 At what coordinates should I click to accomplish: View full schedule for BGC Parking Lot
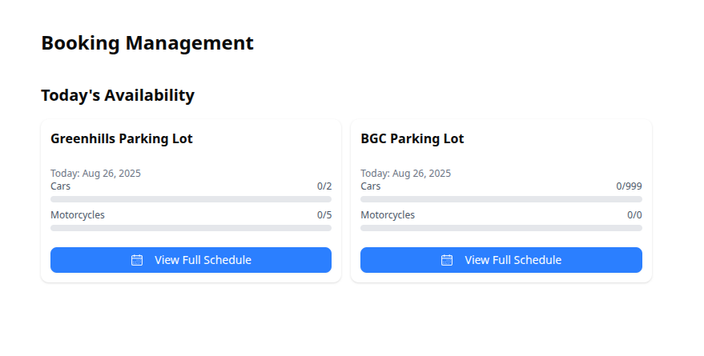coord(501,260)
